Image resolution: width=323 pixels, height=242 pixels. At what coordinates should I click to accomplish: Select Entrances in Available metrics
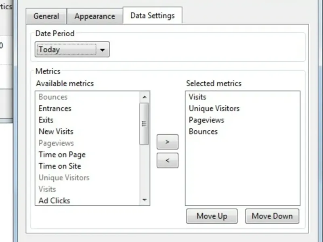pos(55,108)
